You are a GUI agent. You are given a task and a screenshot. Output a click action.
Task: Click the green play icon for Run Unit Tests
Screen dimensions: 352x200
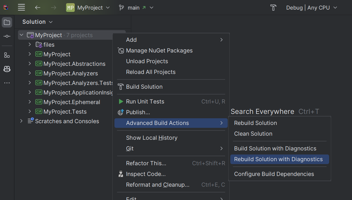click(x=121, y=101)
